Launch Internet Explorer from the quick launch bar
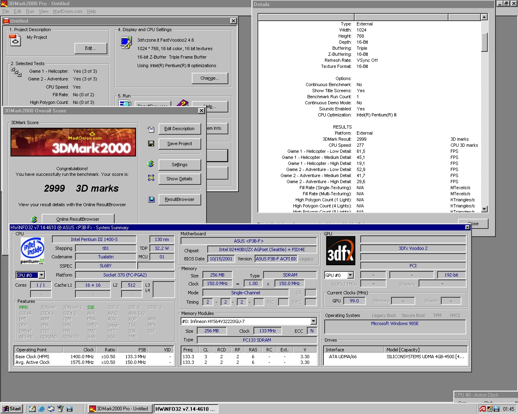Screen dimensions: 518x414 click(41, 409)
